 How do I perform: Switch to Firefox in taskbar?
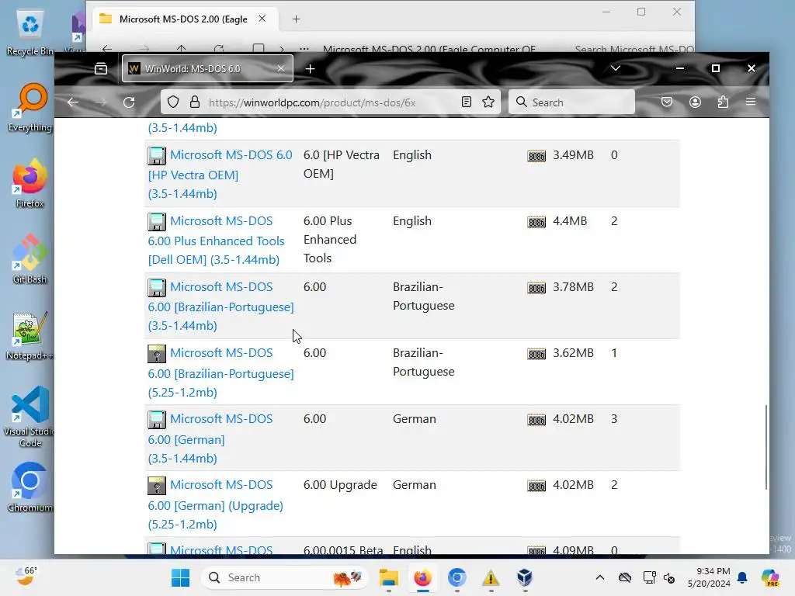point(423,577)
